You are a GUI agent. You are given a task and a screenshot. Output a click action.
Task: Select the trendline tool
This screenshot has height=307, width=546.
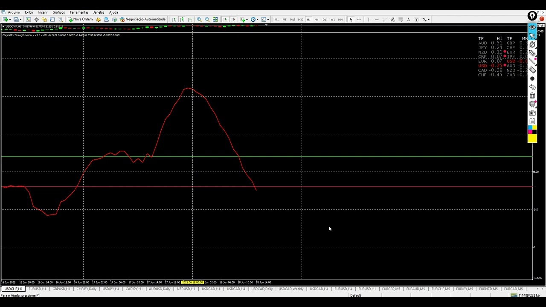385,19
